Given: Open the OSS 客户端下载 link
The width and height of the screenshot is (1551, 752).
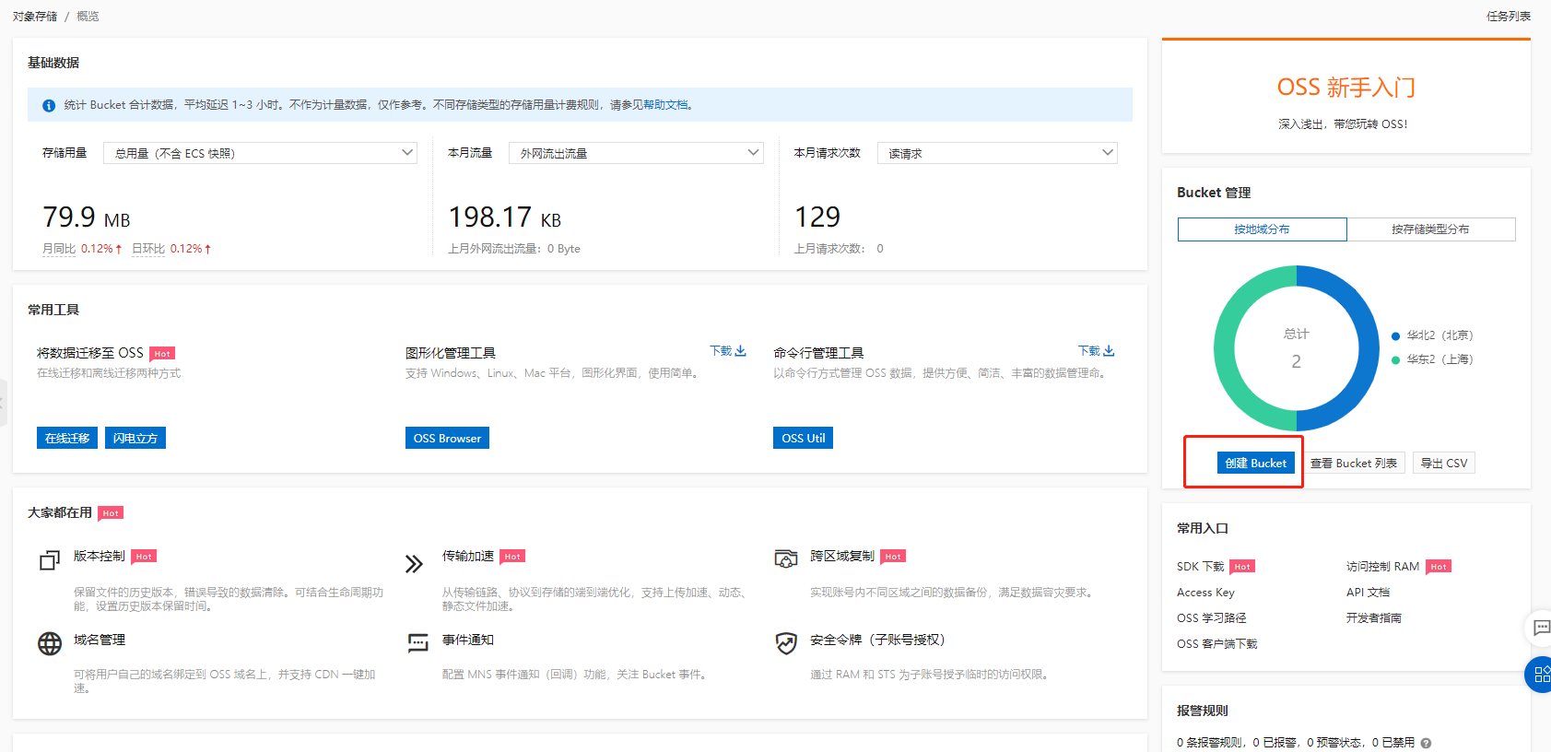Looking at the screenshot, I should [x=1217, y=644].
